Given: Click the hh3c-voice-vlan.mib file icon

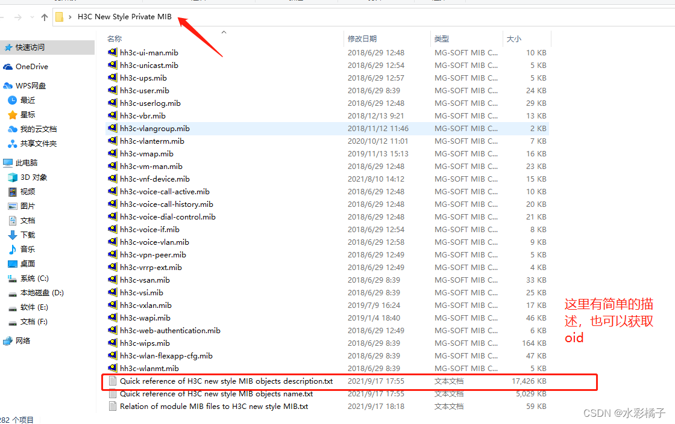Looking at the screenshot, I should click(x=112, y=242).
